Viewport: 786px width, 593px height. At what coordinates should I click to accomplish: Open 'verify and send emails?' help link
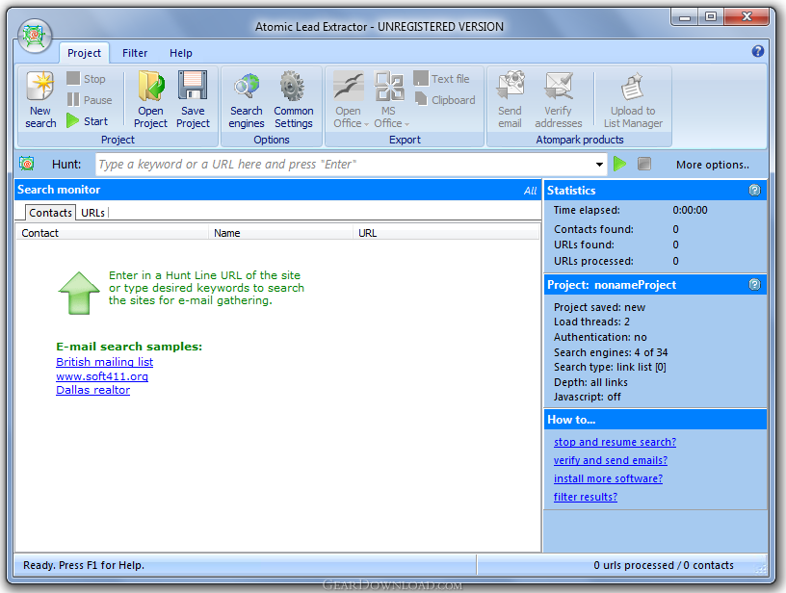611,460
